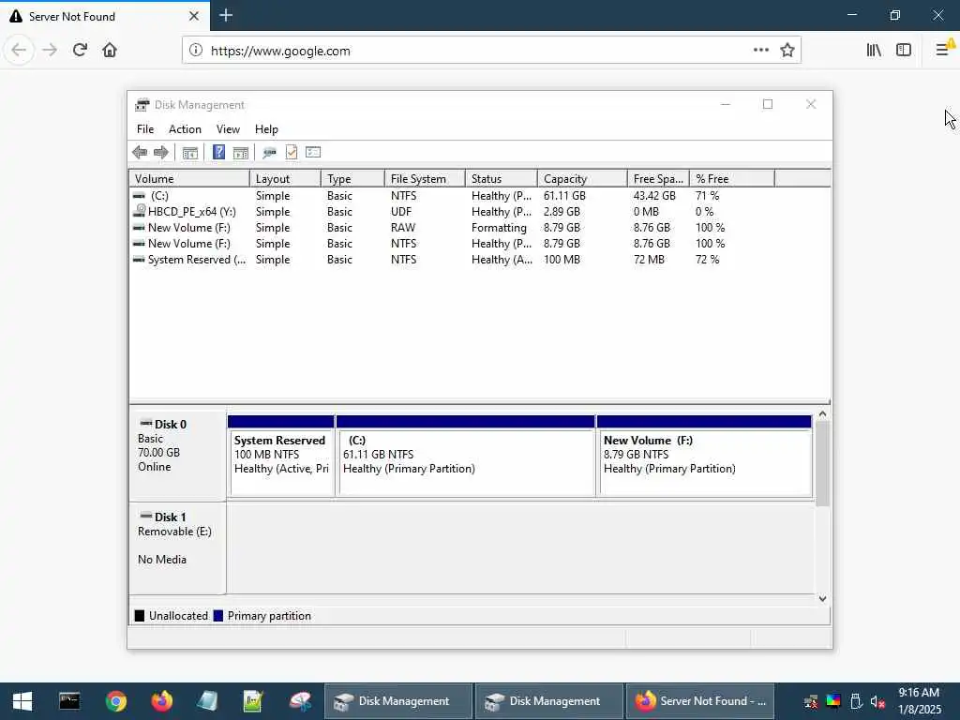Click the 61.11 GB capacity cell
The width and height of the screenshot is (960, 720).
(564, 196)
